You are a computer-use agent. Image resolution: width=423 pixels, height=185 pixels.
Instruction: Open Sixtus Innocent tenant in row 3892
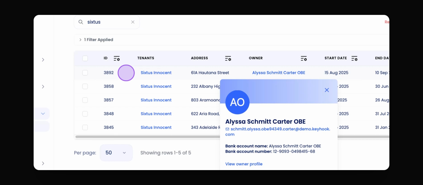[156, 73]
